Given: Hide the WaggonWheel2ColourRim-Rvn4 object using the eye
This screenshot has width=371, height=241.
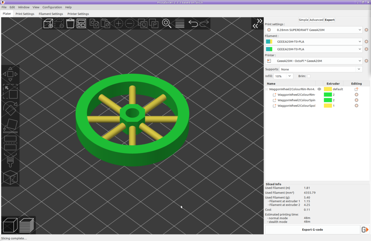Looking at the screenshot, I should 319,89.
